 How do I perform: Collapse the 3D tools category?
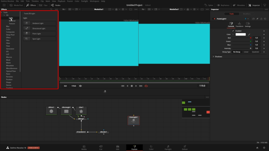pos(4,15)
